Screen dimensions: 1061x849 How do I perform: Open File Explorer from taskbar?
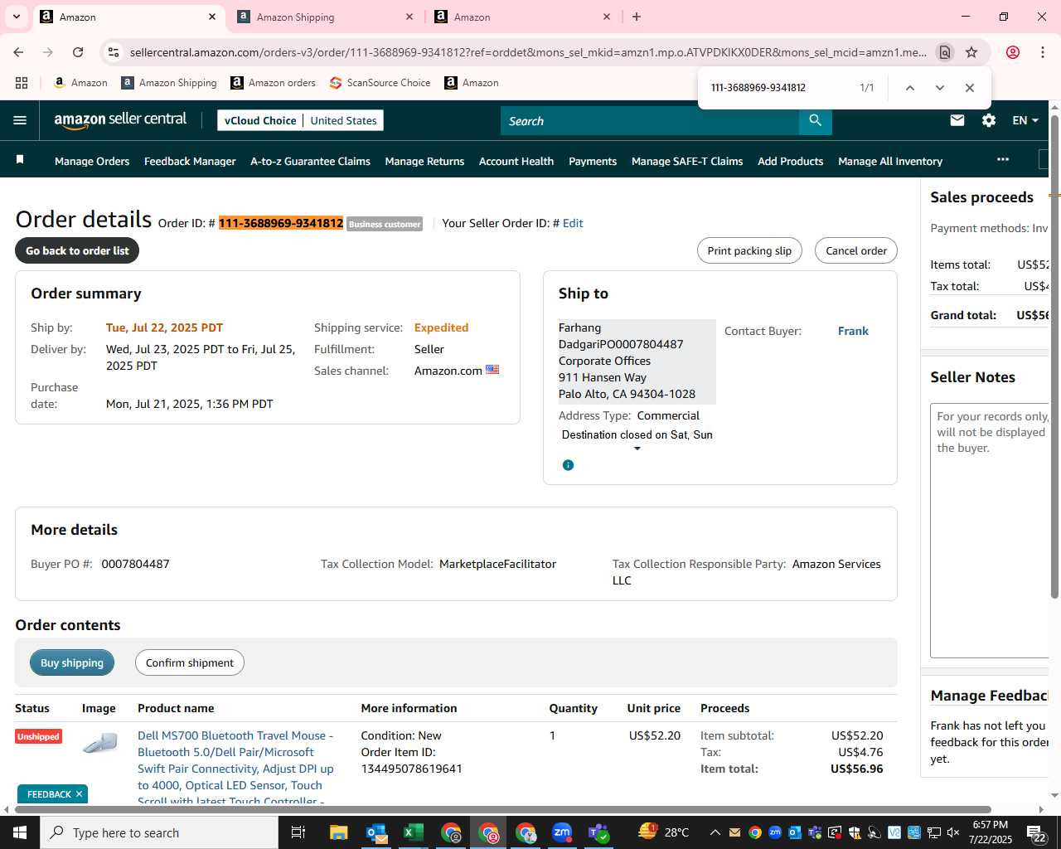coord(338,832)
